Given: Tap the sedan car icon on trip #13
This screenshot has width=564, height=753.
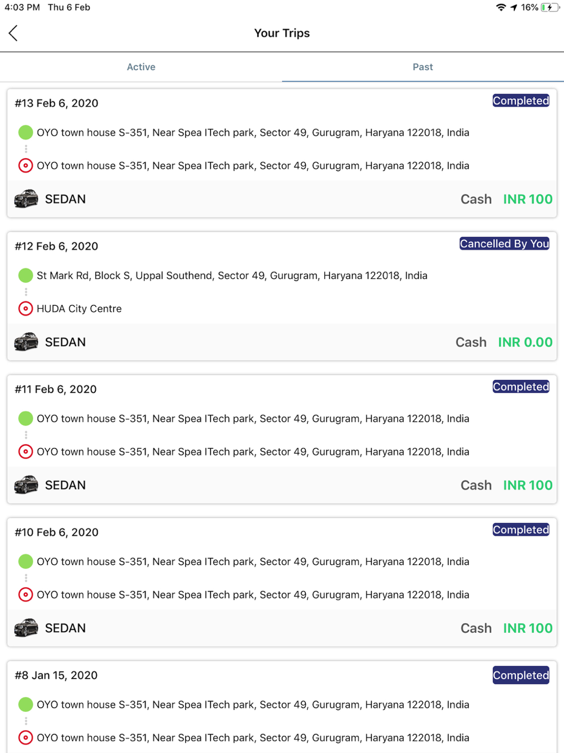Looking at the screenshot, I should 26,199.
